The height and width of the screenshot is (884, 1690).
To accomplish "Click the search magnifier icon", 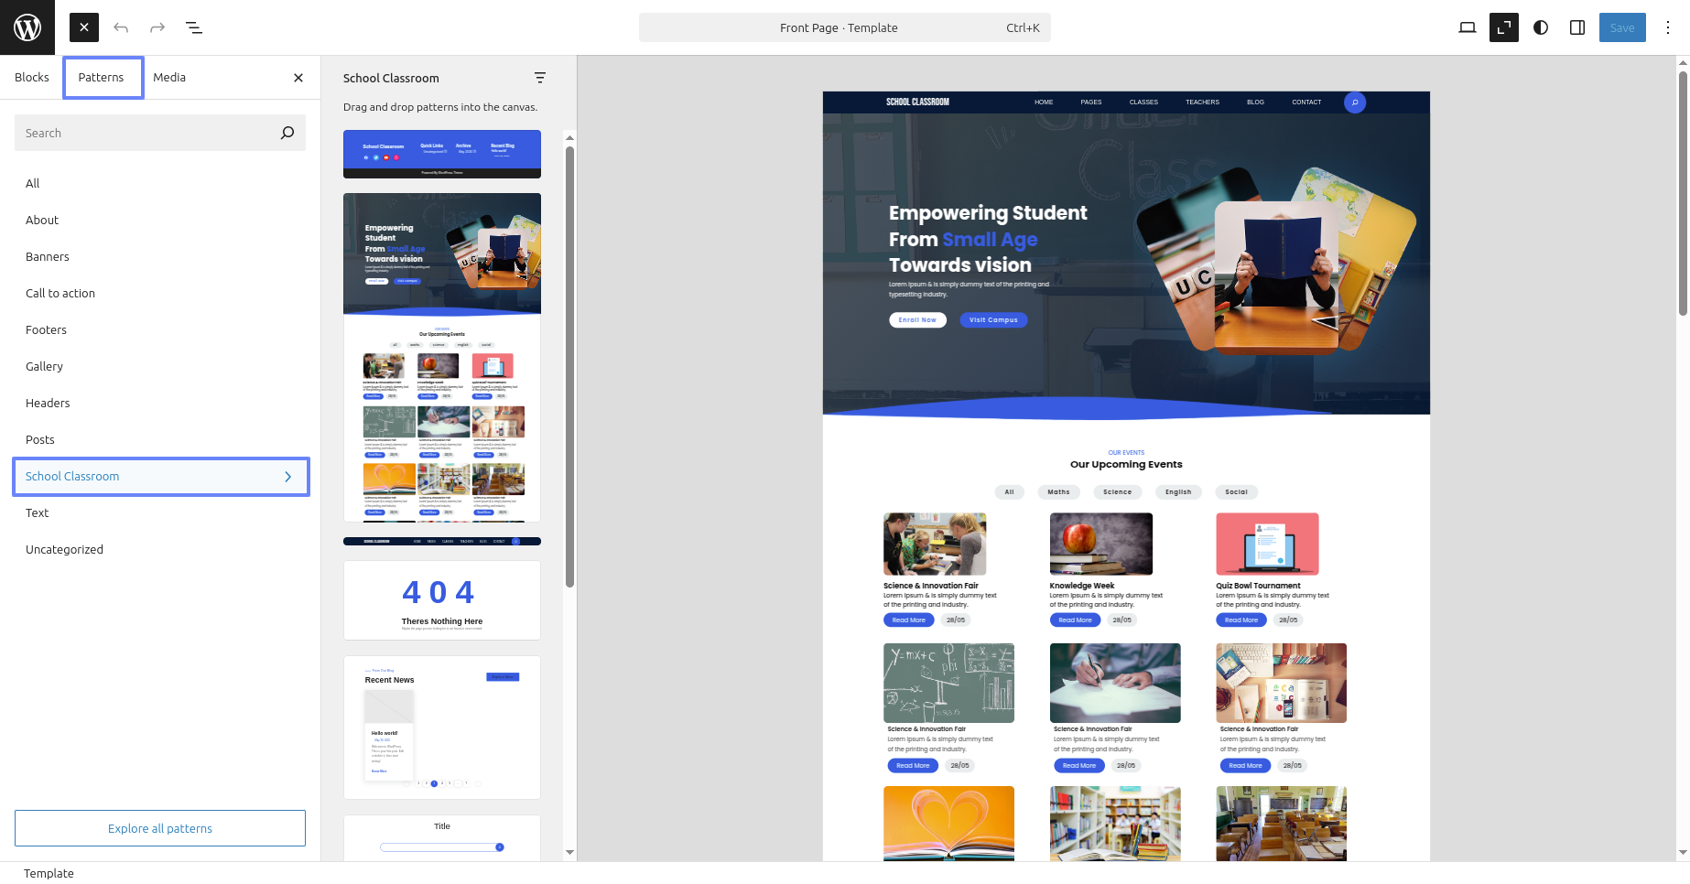I will 287,133.
